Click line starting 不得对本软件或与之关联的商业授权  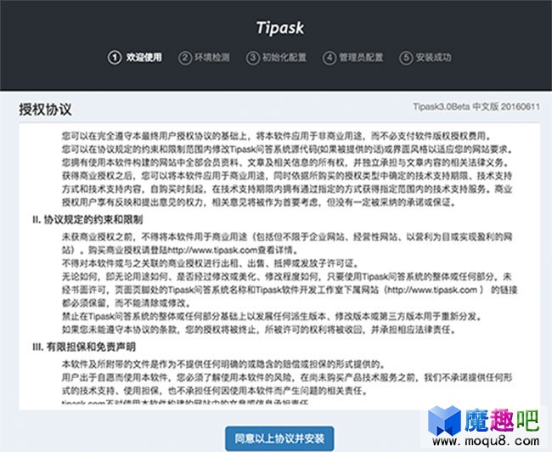point(211,263)
